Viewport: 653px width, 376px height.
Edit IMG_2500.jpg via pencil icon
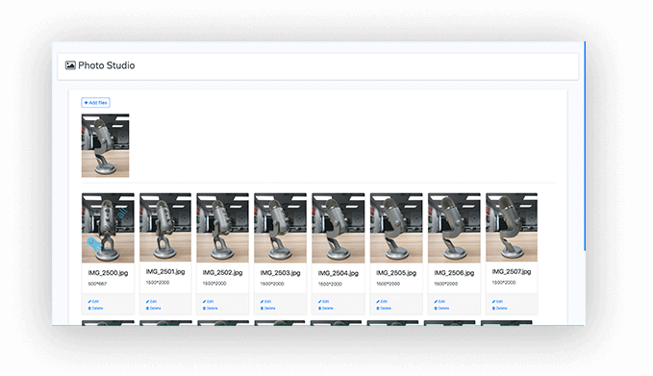89,301
